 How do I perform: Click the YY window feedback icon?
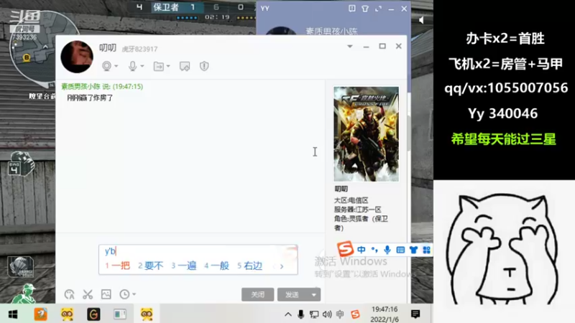coord(351,8)
